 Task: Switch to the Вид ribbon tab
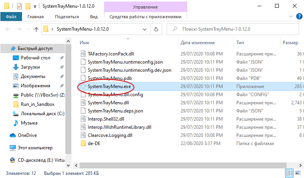pos(94,17)
